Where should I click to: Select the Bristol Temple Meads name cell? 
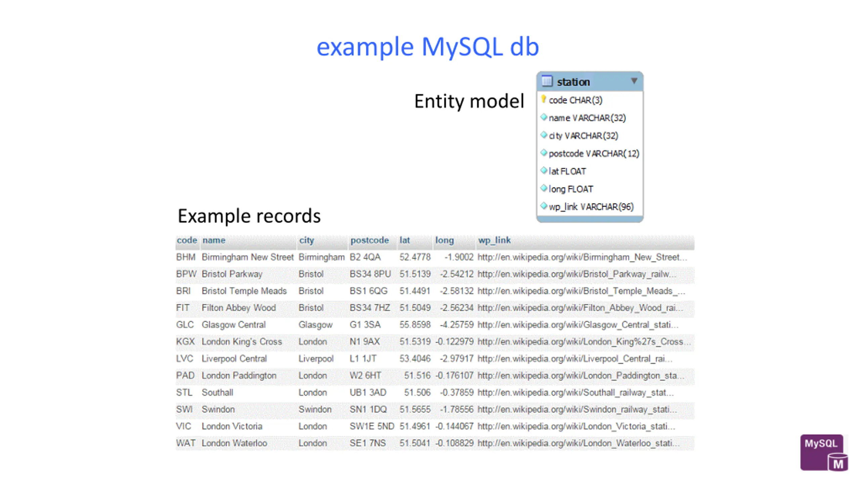click(244, 291)
